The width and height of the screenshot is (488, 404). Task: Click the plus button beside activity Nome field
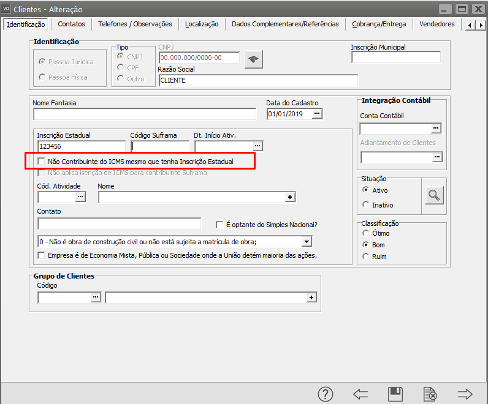coord(291,197)
